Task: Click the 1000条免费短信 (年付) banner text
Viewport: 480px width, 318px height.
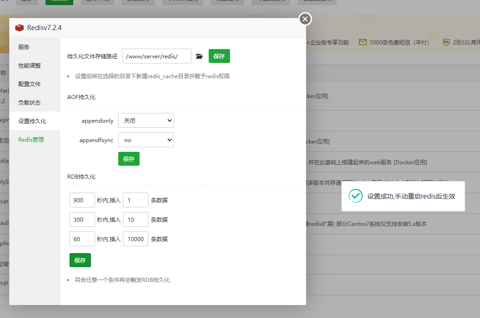Action: [399, 43]
